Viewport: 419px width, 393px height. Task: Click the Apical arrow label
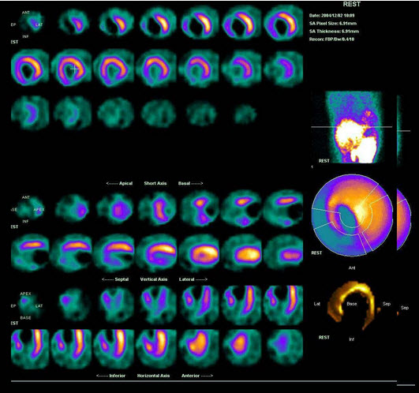(119, 183)
